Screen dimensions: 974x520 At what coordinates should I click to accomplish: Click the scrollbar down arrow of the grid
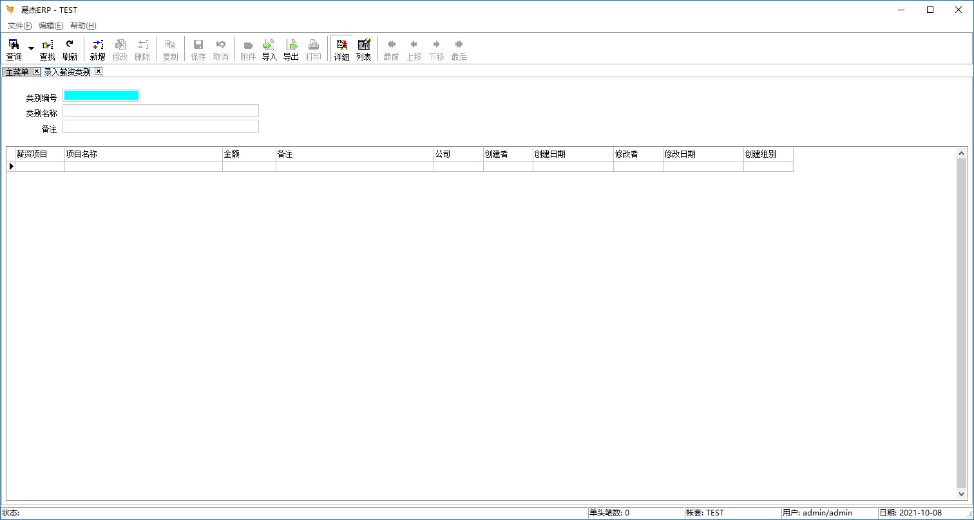[962, 494]
